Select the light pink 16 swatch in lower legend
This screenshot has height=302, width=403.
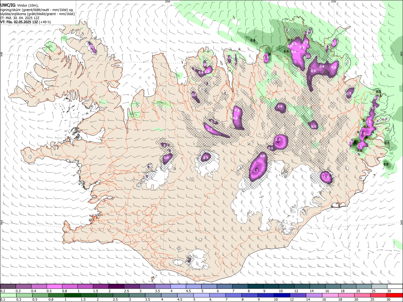330,295
